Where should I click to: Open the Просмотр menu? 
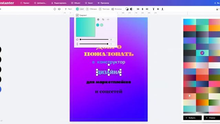[103, 3]
